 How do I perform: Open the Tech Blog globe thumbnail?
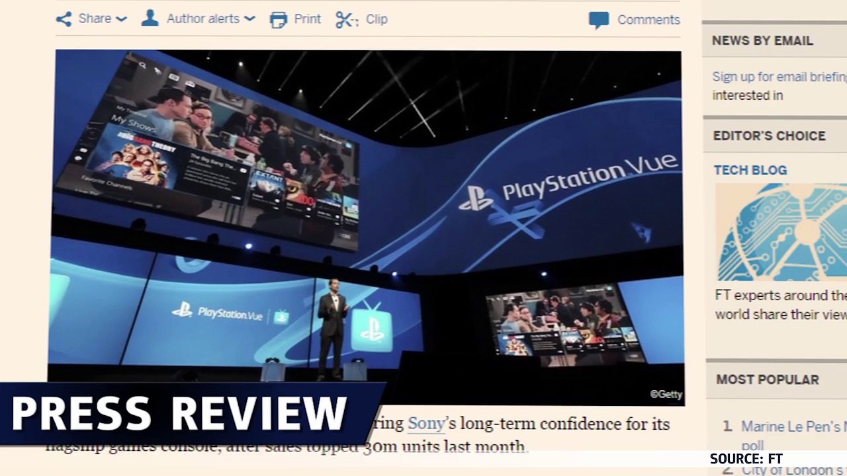click(x=781, y=233)
